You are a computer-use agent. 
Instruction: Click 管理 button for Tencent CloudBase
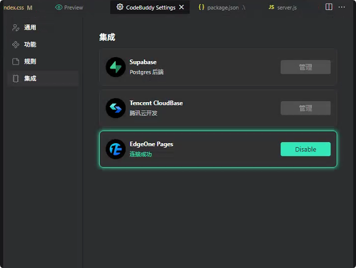[306, 108]
